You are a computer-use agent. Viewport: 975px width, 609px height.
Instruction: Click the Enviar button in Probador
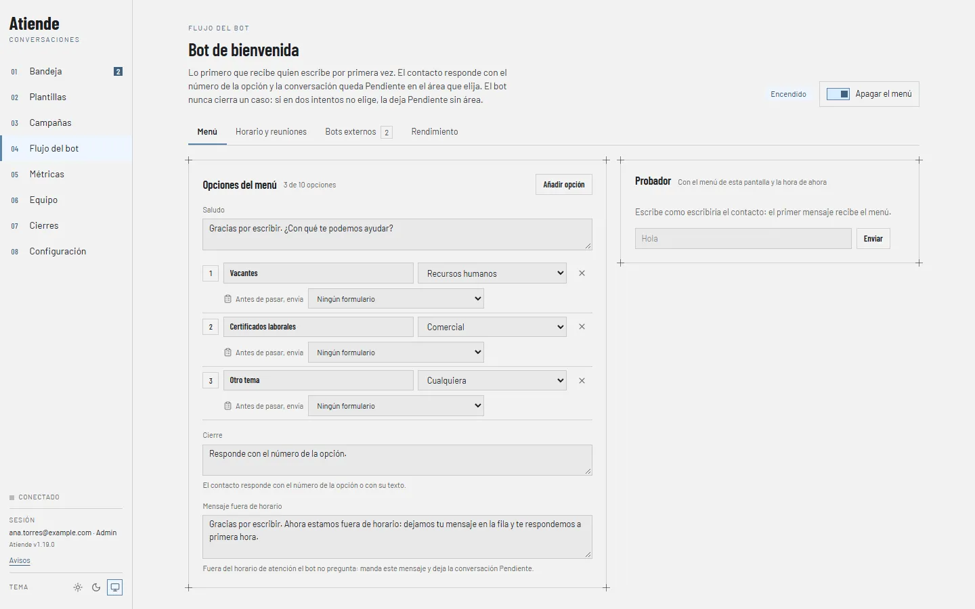click(x=873, y=239)
